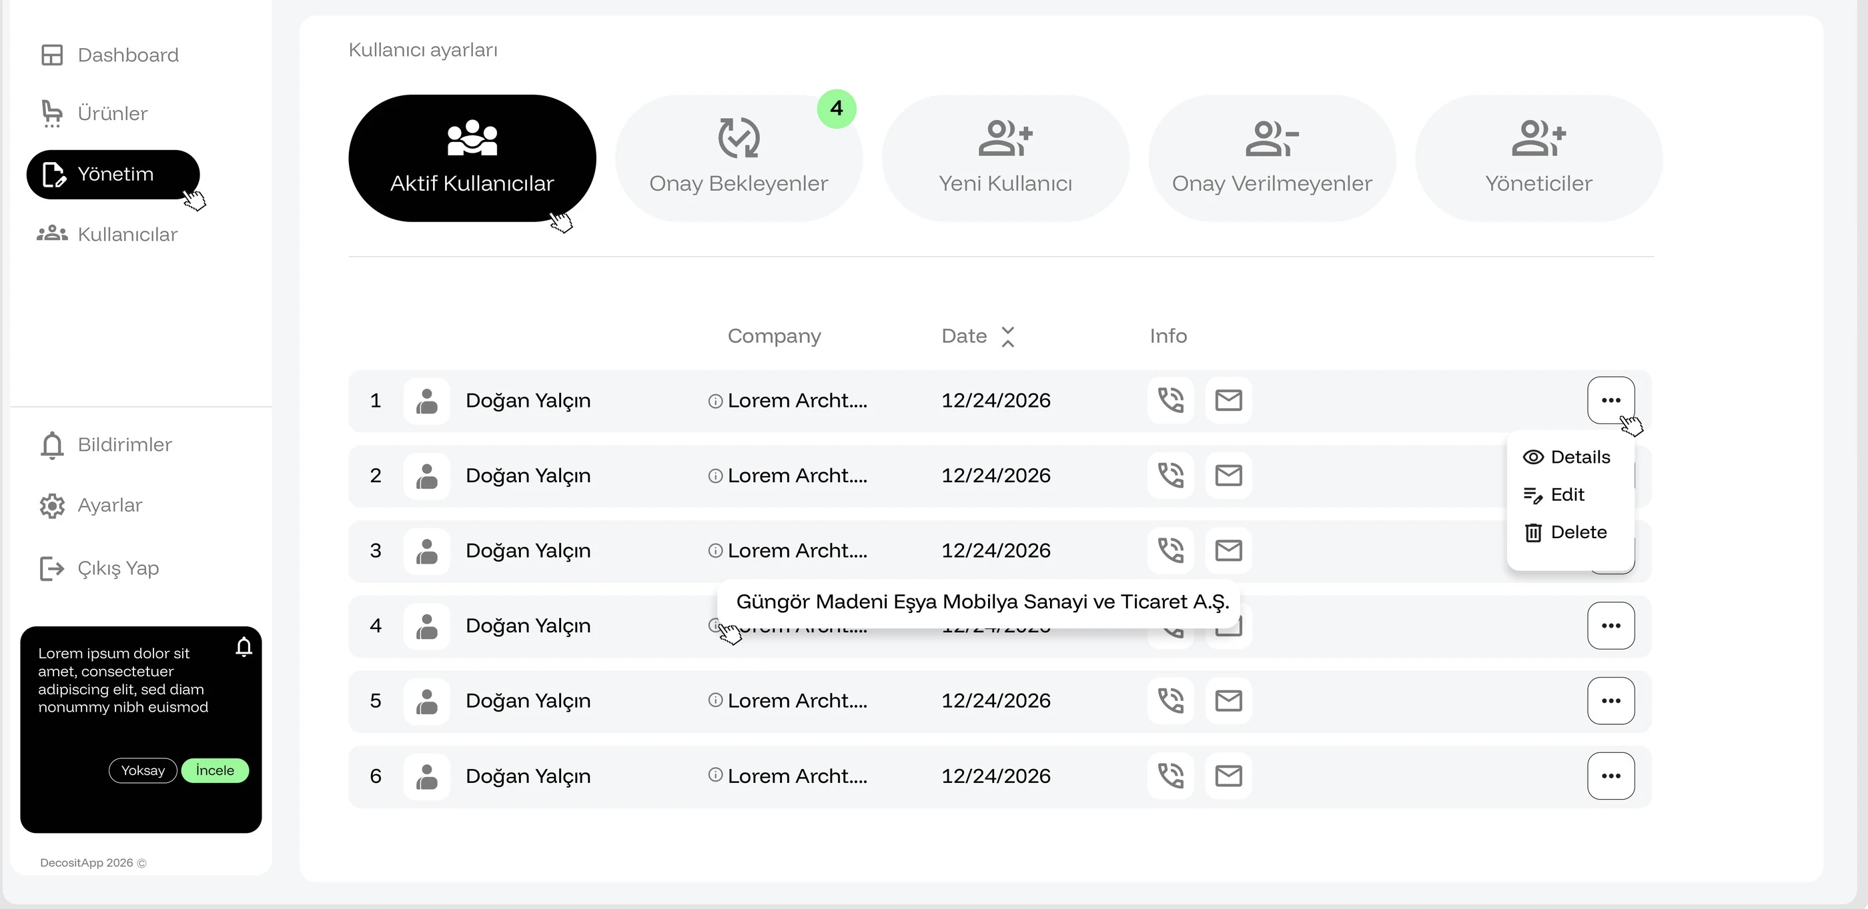Open the Yeni Kullanıcı tab

point(1006,158)
